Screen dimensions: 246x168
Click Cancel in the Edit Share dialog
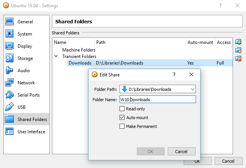click(x=181, y=151)
